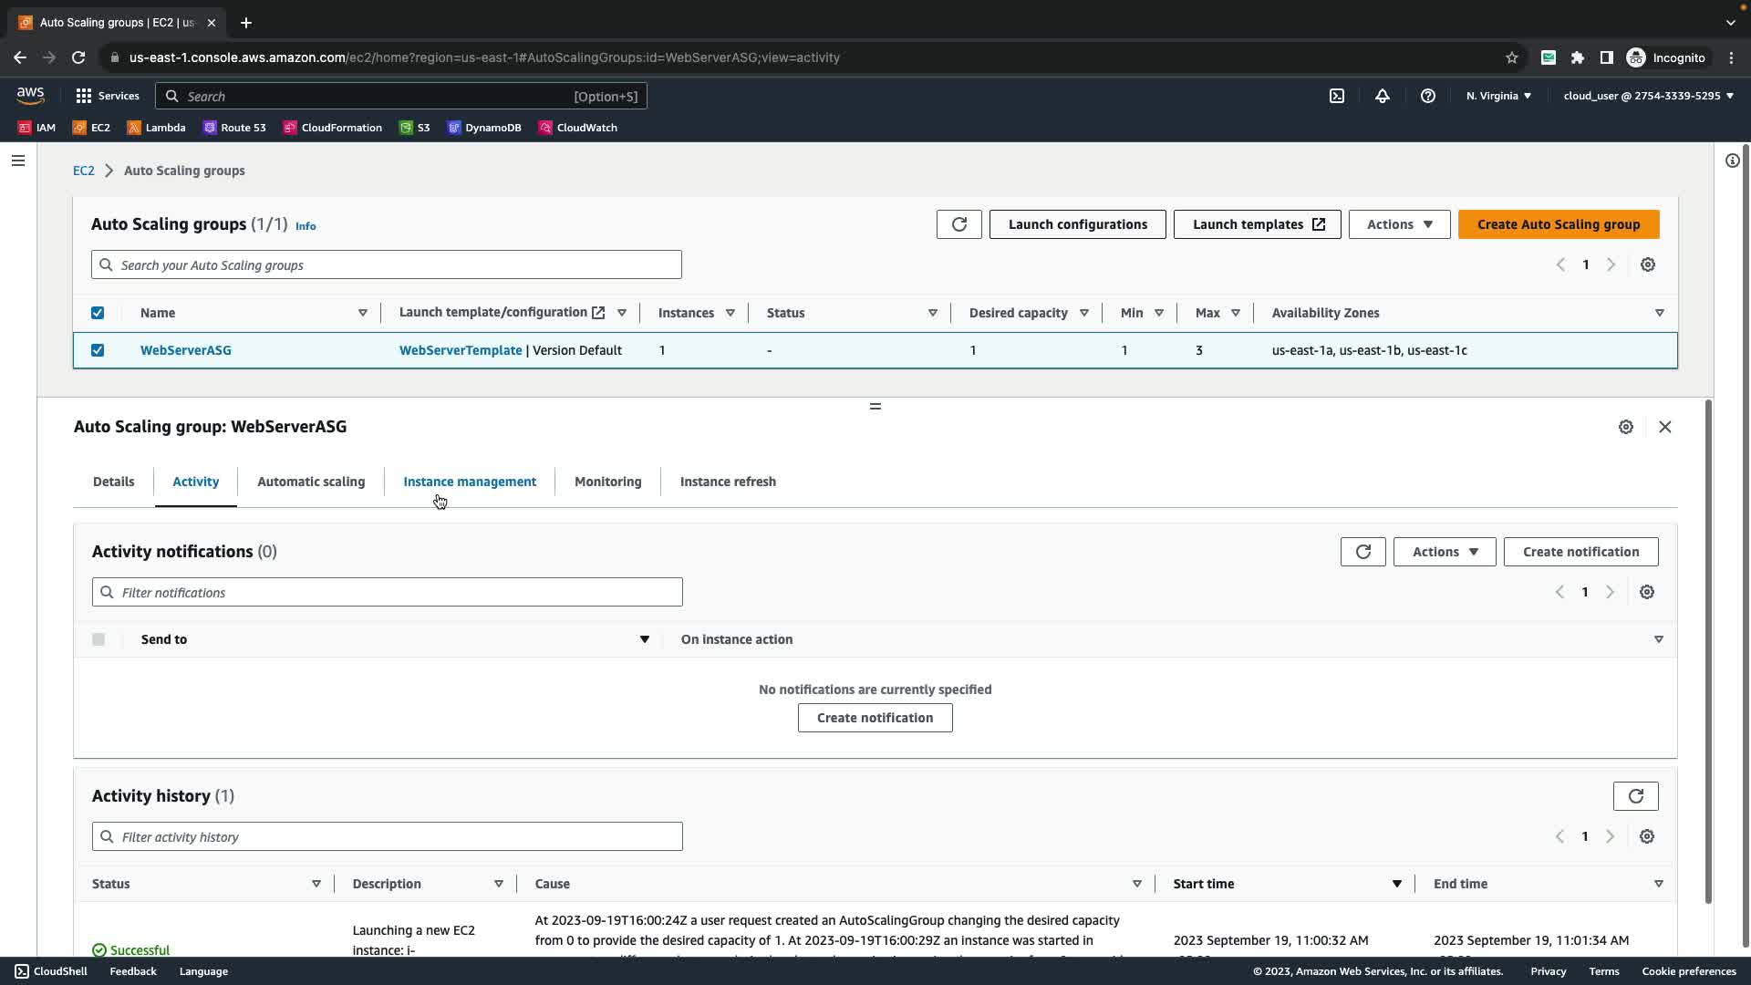Open the left hamburger navigation menu
The width and height of the screenshot is (1751, 985).
coord(18,161)
